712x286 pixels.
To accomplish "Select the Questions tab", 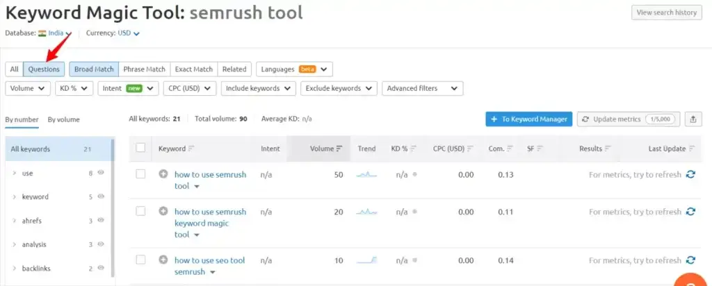I will point(44,69).
